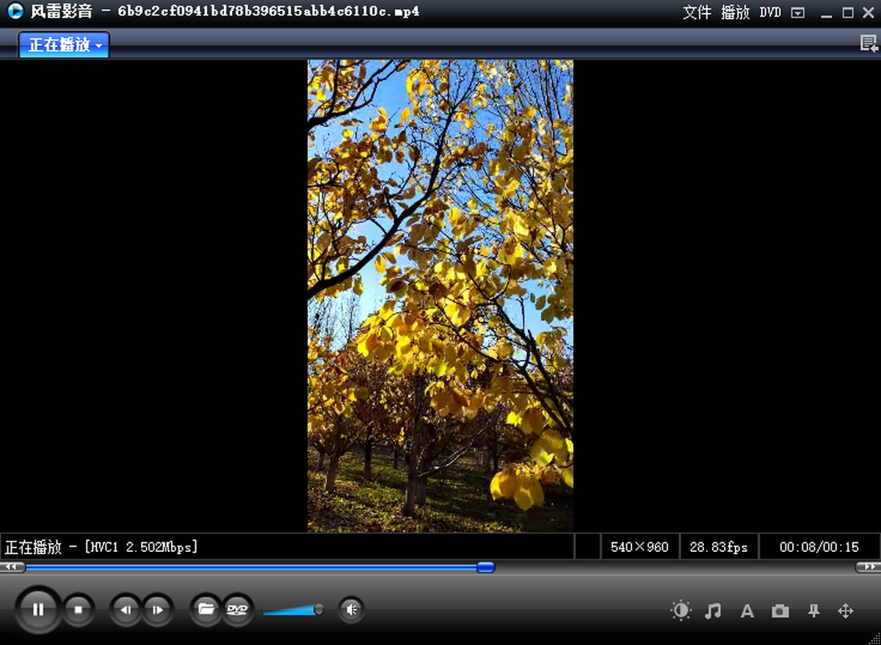Open the 播放 menu
This screenshot has width=881, height=645.
[x=735, y=12]
